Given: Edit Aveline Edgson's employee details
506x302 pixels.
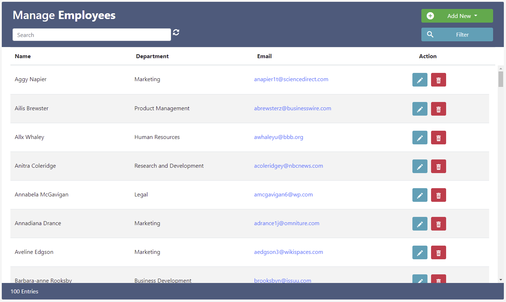Looking at the screenshot, I should pyautogui.click(x=420, y=252).
